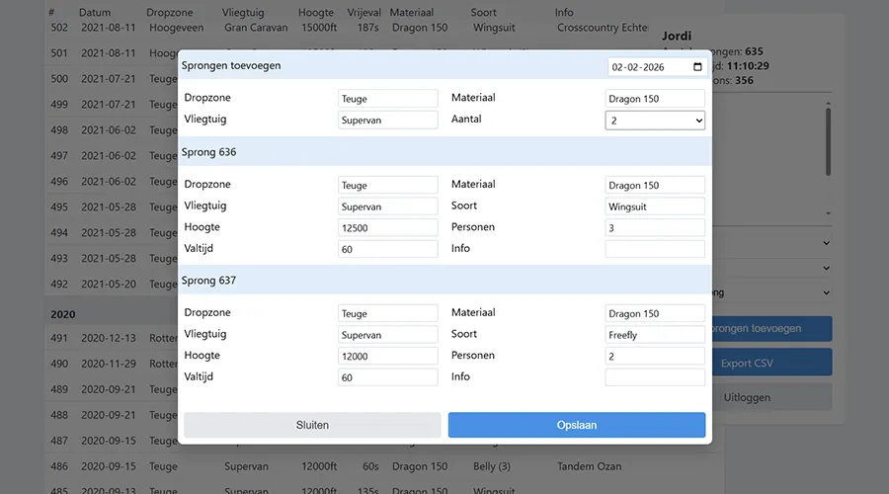Select Soort field containing Freefly
This screenshot has height=494, width=889.
click(655, 335)
